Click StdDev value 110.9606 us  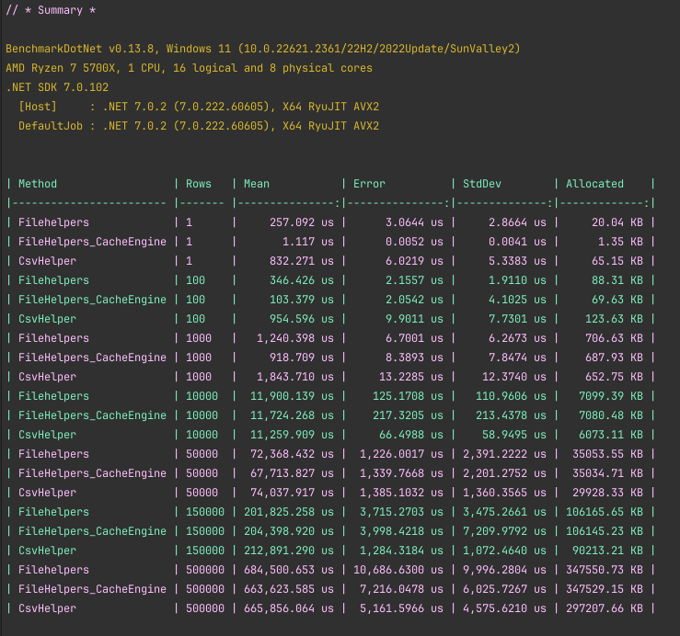[x=511, y=396]
